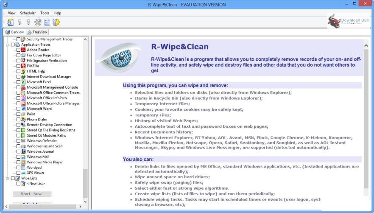Image resolution: width=374 pixels, height=213 pixels.
Task: Open the View menu
Action: [x=12, y=13]
